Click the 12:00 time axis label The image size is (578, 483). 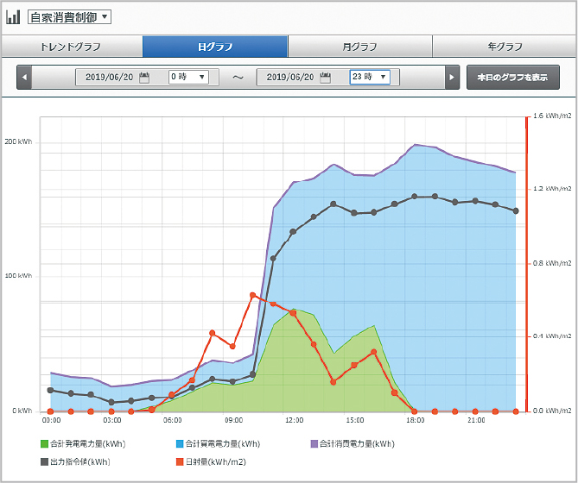(294, 420)
